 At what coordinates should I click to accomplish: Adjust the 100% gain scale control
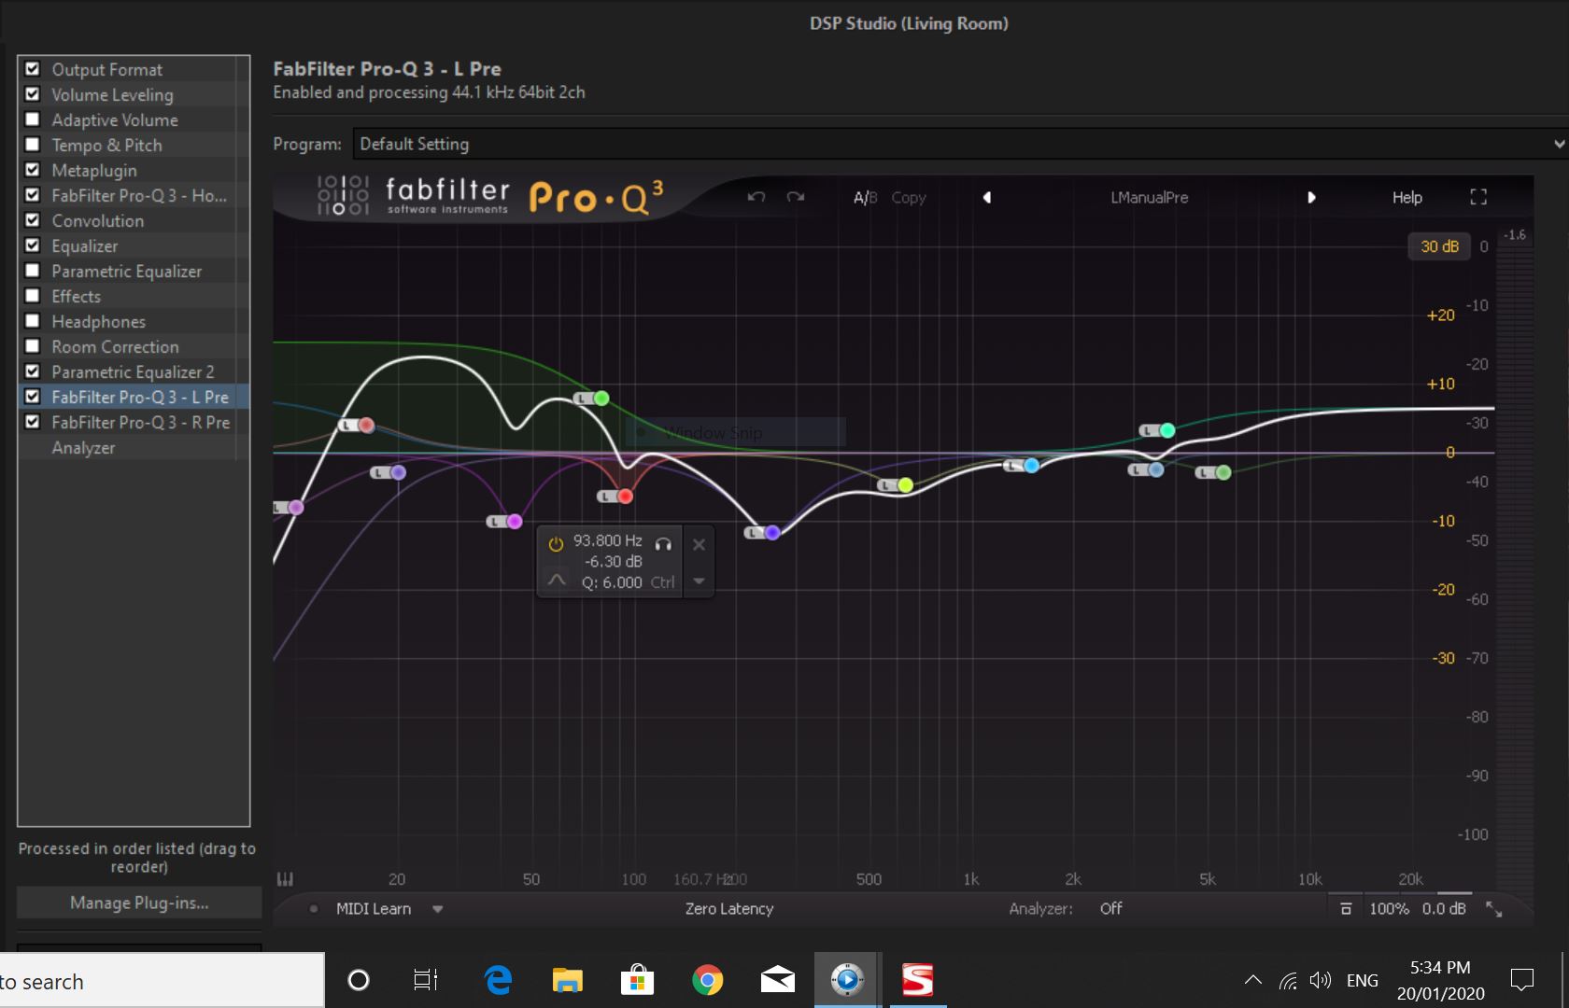click(x=1389, y=908)
